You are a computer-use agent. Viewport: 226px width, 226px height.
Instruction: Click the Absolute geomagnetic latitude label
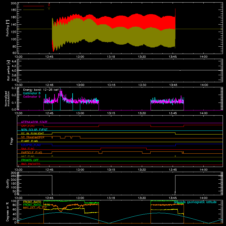[195, 202]
